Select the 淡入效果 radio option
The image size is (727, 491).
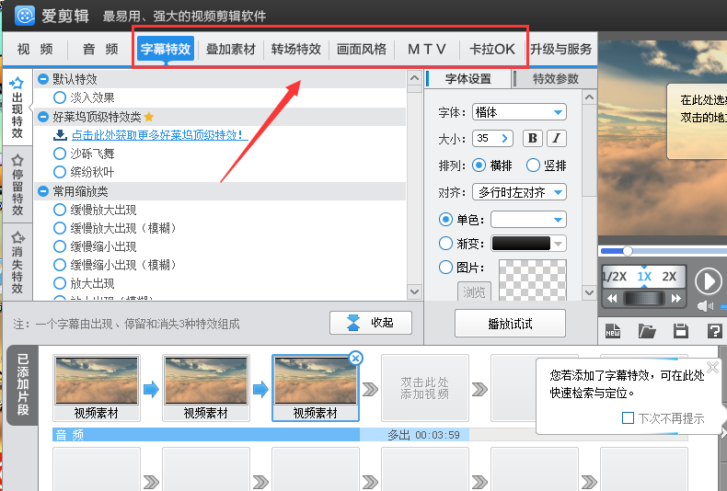[59, 97]
